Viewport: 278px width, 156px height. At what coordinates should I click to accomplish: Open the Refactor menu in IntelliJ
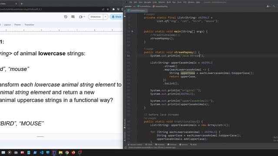coord(162,2)
